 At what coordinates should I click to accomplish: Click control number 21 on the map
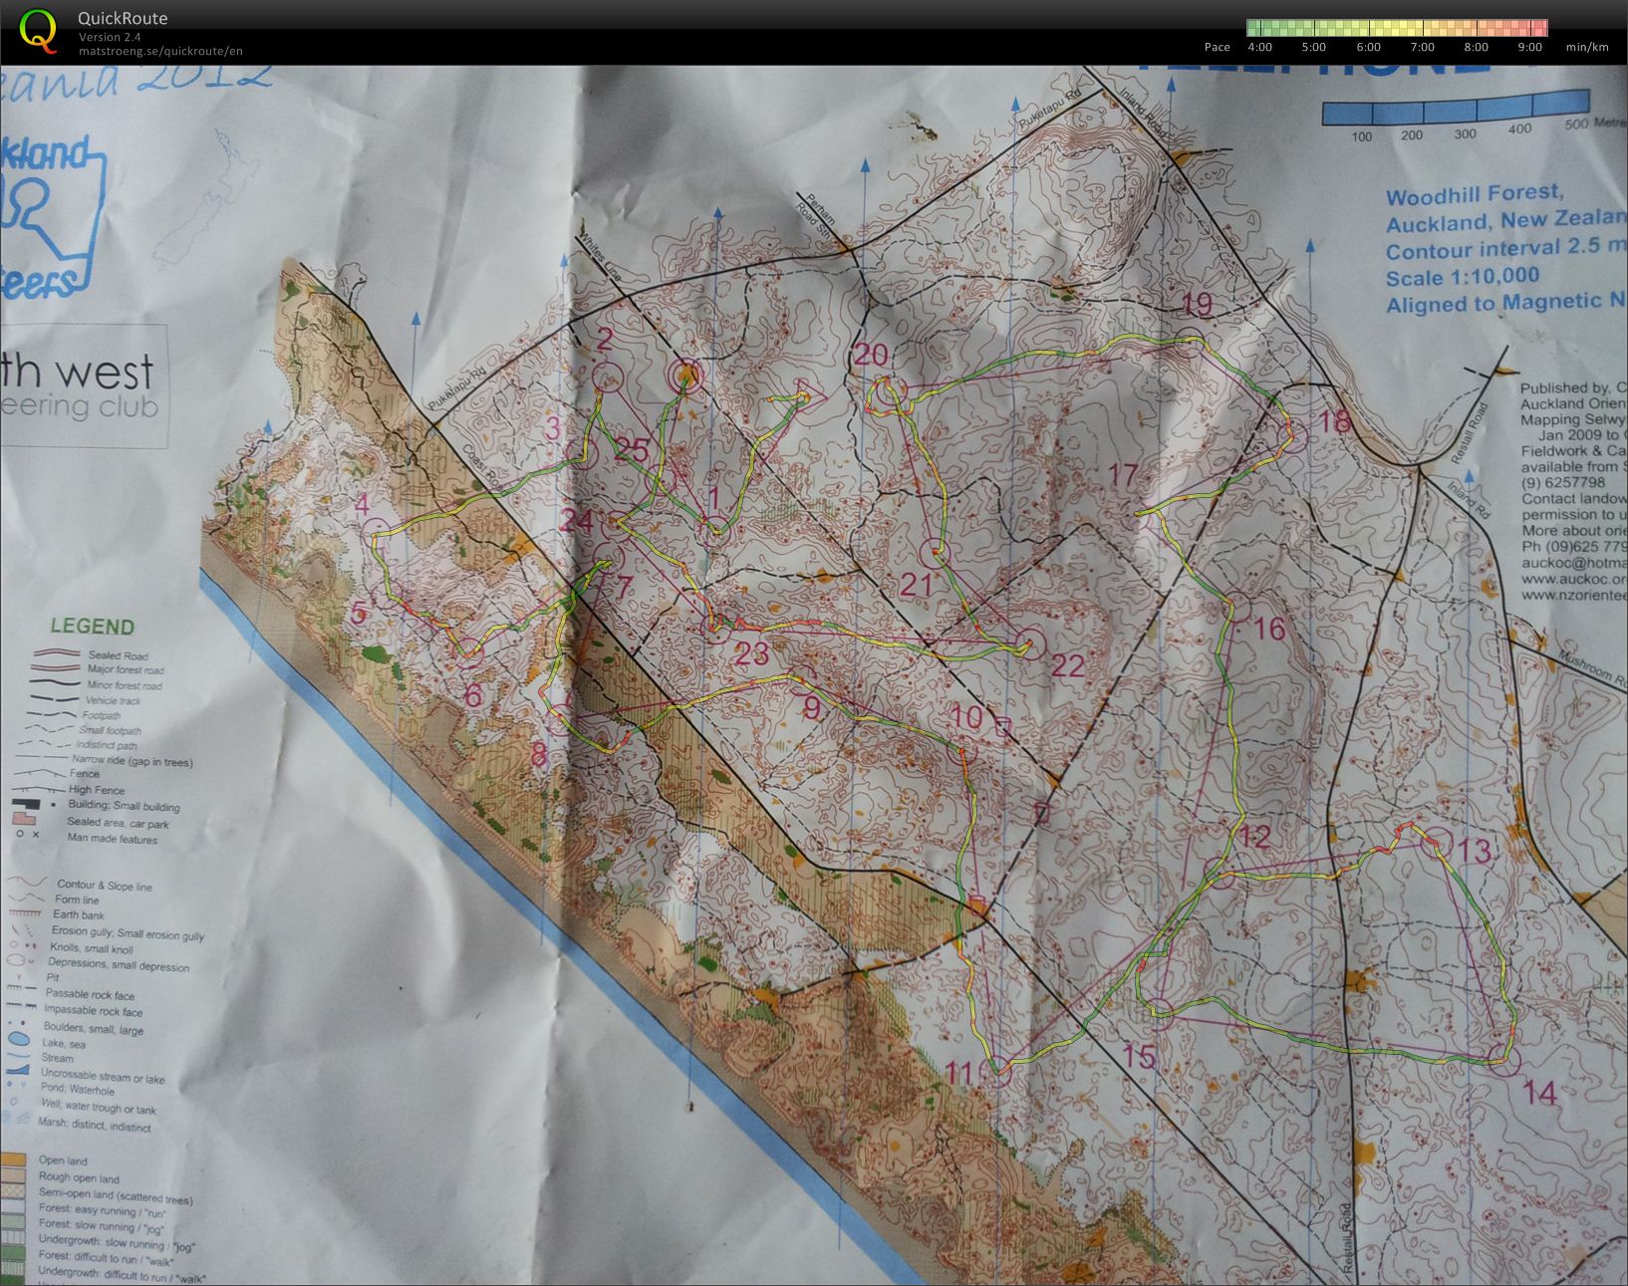tap(915, 584)
